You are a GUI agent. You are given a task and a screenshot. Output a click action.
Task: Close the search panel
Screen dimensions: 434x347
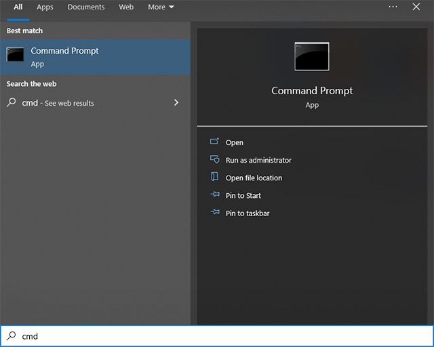tap(416, 7)
